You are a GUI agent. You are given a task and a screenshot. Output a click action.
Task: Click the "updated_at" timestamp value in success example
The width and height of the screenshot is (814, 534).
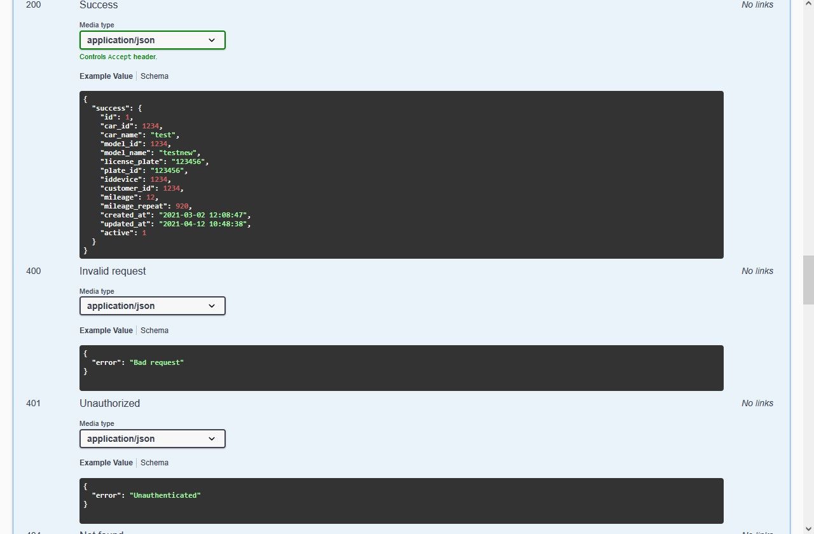pyautogui.click(x=205, y=224)
